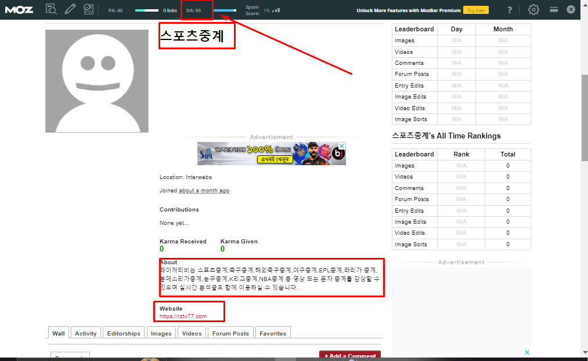Screen dimensions: 588x361
Task: Click the MOZ logo
Action: 19,9
